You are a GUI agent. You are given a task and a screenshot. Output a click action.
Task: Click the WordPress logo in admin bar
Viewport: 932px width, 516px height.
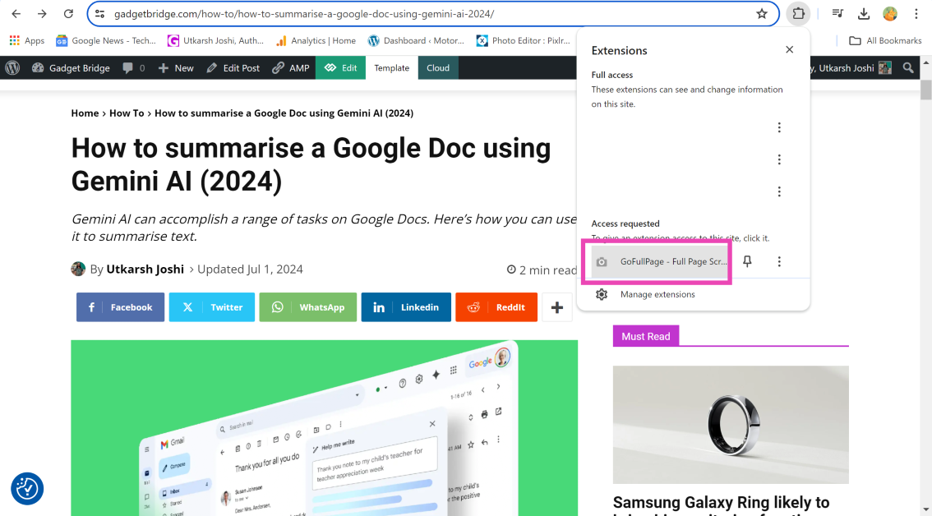[x=12, y=67]
